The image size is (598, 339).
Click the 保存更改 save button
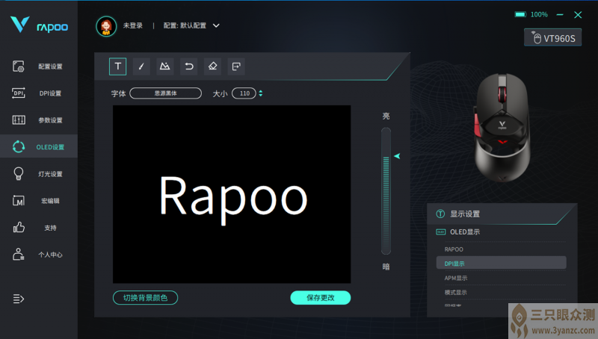point(320,298)
